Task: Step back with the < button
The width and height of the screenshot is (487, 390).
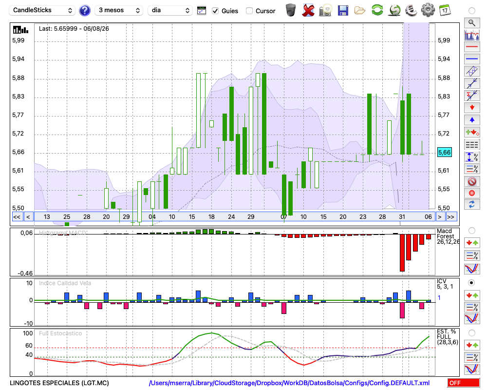Action: click(x=28, y=217)
